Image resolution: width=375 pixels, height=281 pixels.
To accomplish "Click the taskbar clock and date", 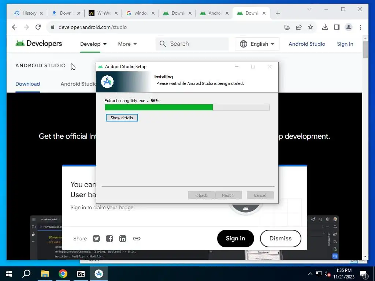I will tap(344, 274).
